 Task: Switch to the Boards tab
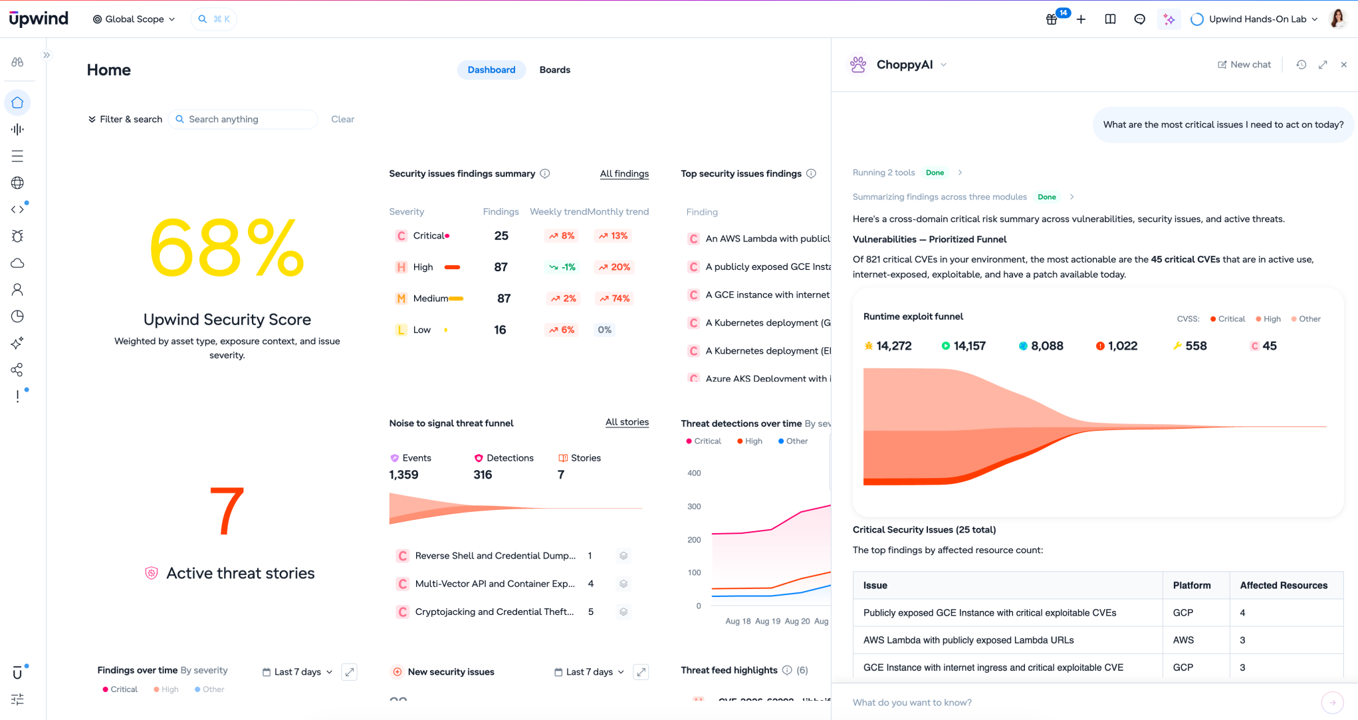554,70
